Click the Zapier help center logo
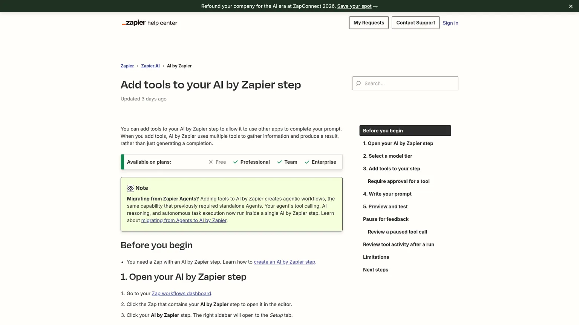The image size is (579, 325). [x=149, y=23]
